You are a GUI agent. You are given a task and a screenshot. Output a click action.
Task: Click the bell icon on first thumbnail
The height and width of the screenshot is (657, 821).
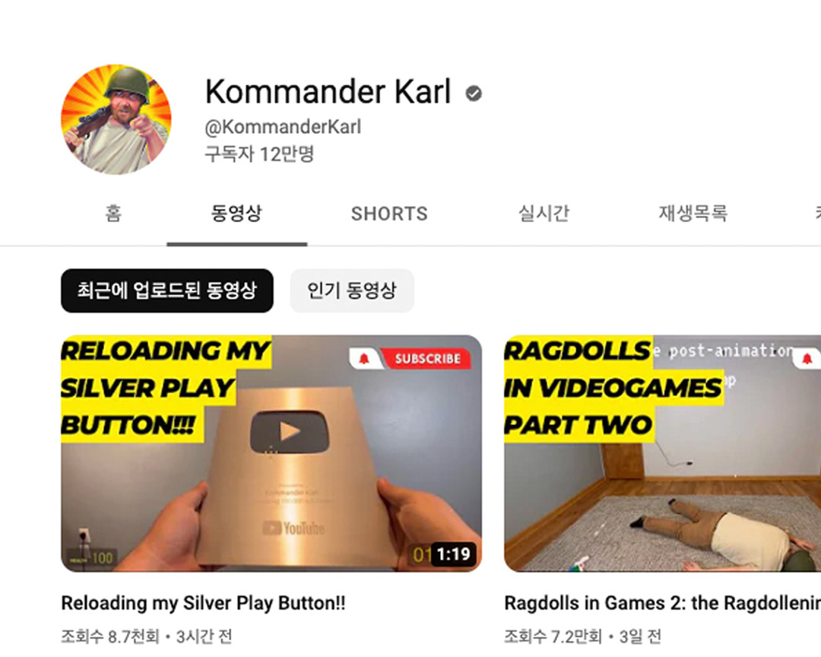click(364, 358)
